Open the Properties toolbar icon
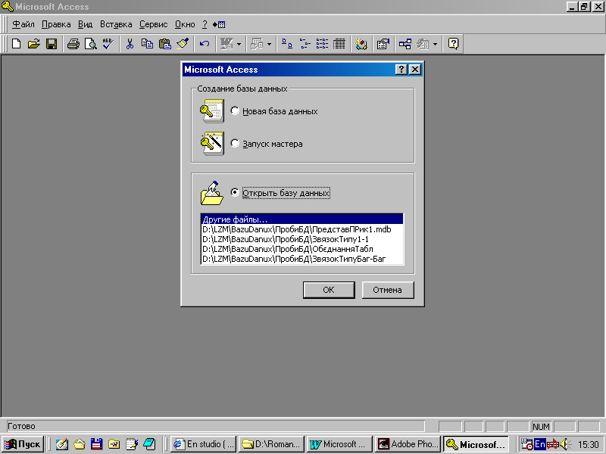Screen dimensions: 606x454 [x=383, y=44]
